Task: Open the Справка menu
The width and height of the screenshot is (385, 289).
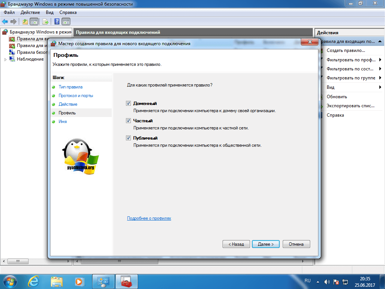Action: click(x=68, y=12)
